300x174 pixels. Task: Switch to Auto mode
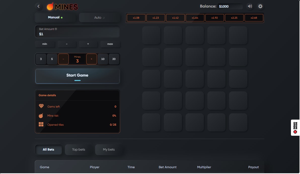click(99, 18)
